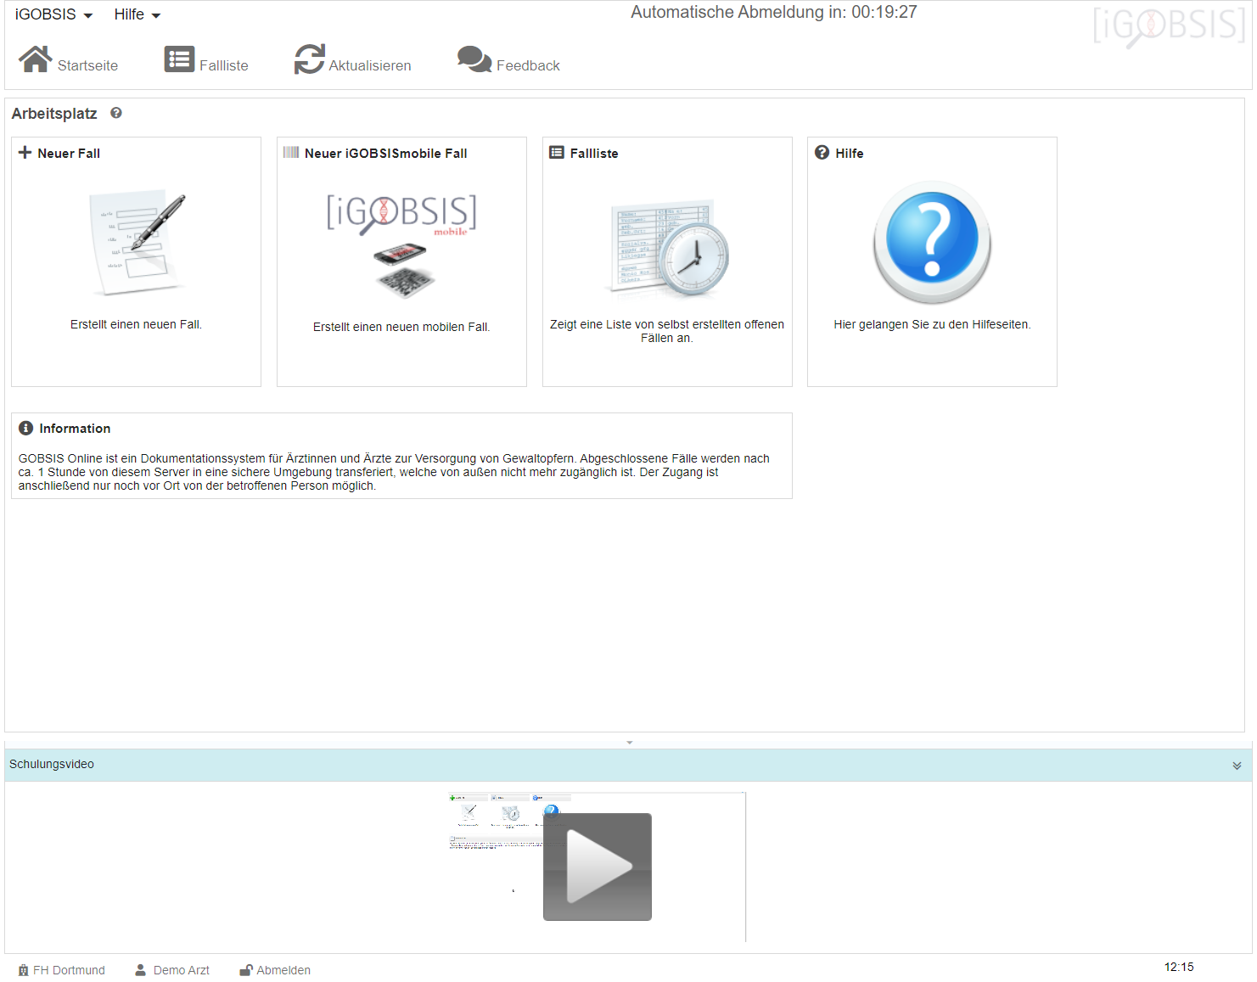Viewport: 1257px width, 982px height.
Task: Click the automatic logout countdown timer text
Action: click(x=774, y=12)
